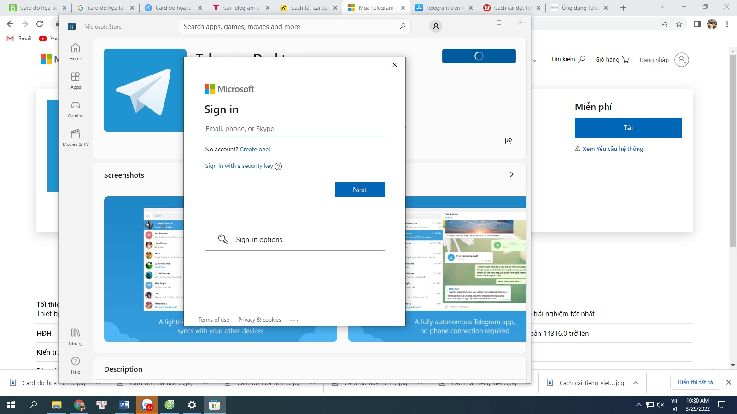Open Gmail bookmark
The height and width of the screenshot is (414, 737).
[19, 39]
